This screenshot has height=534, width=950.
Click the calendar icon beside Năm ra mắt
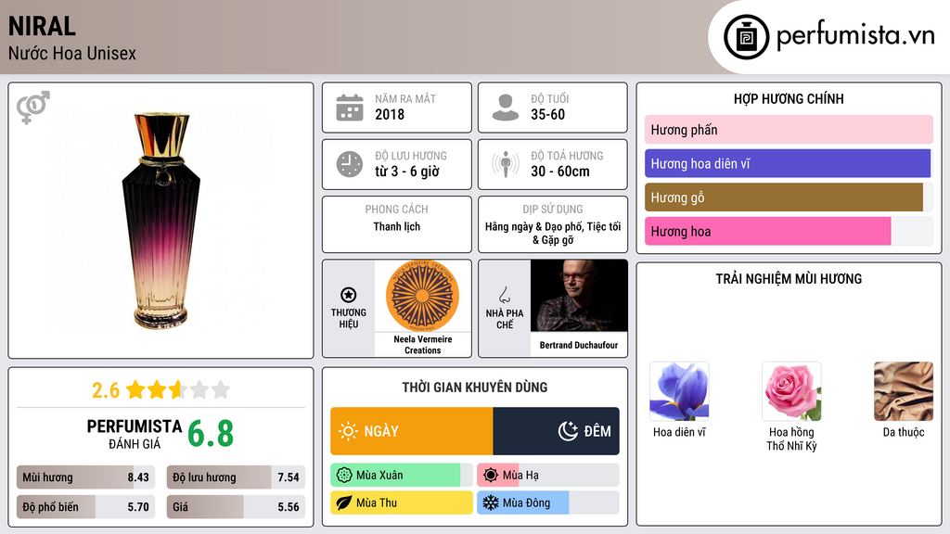pyautogui.click(x=350, y=108)
